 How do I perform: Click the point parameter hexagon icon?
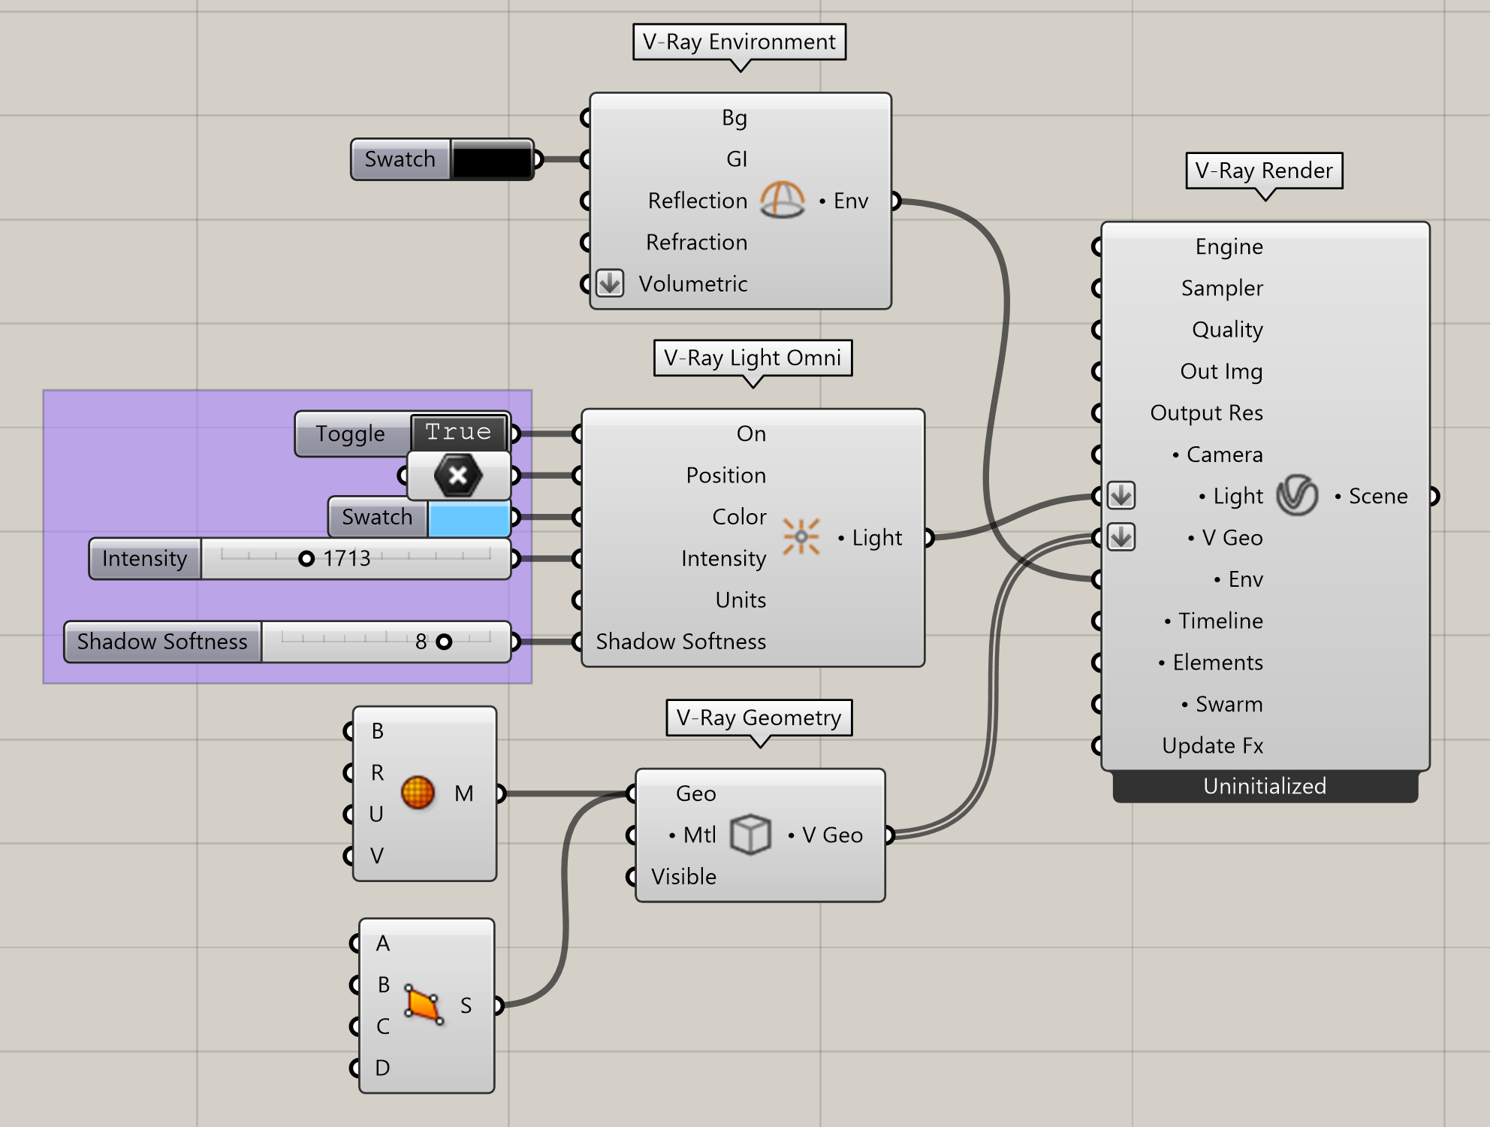458,475
